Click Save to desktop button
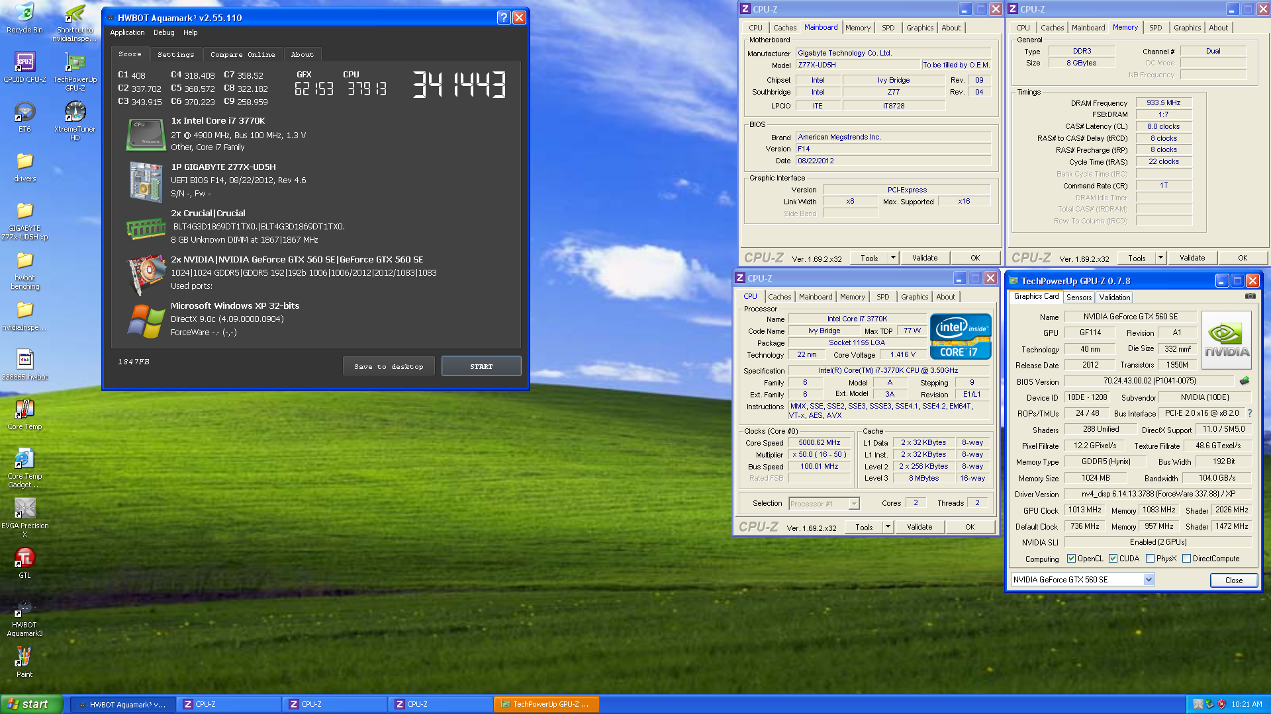This screenshot has width=1271, height=714. 389,366
